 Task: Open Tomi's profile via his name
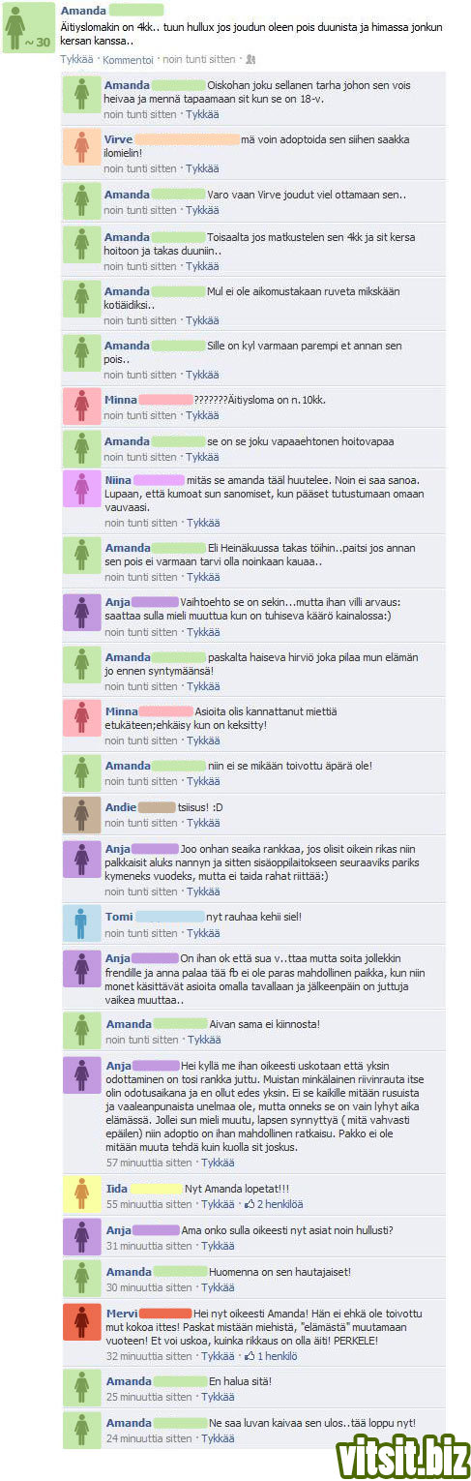pyautogui.click(x=119, y=917)
